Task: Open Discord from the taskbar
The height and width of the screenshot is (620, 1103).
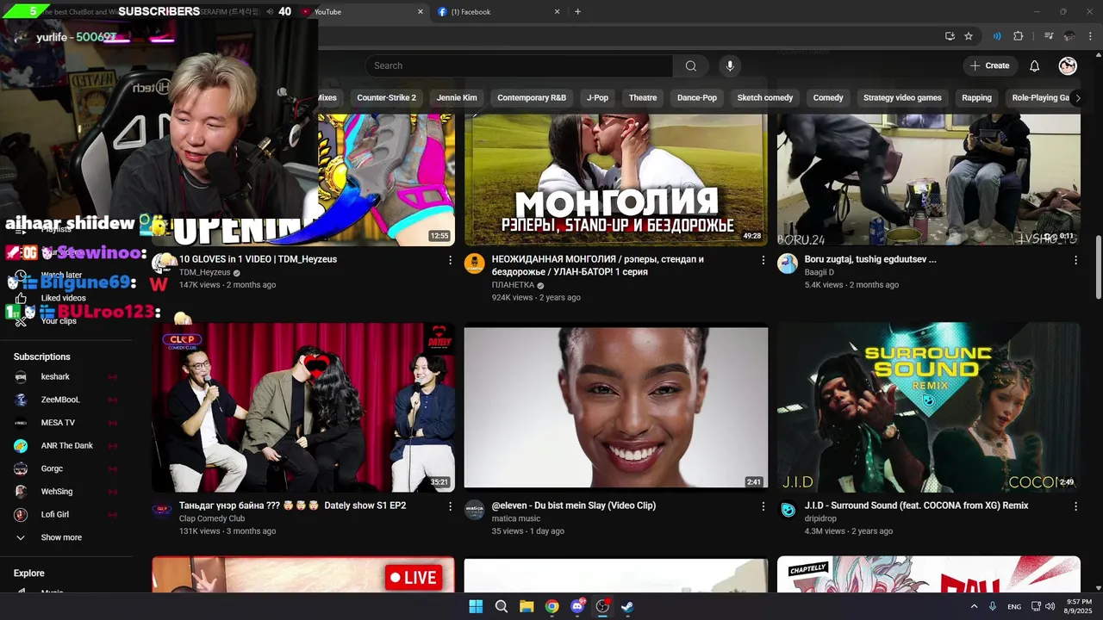Action: [577, 606]
